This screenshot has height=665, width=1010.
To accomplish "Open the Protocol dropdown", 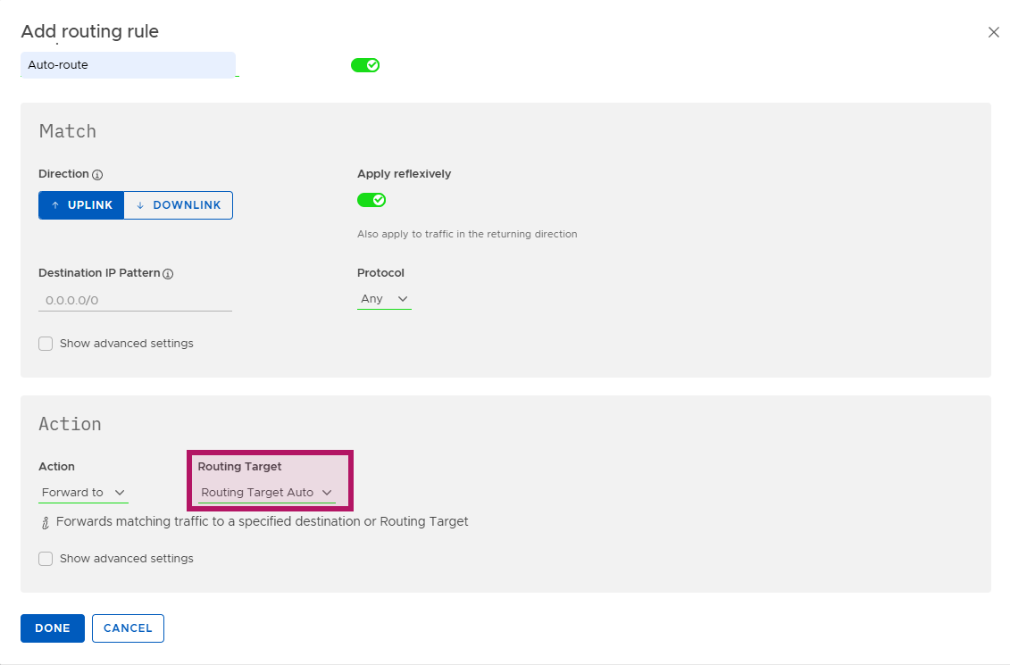I will (x=384, y=299).
